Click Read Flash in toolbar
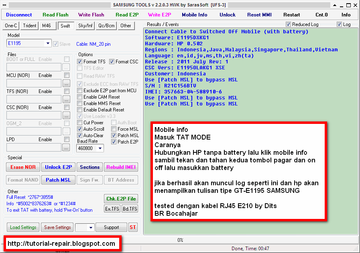360x253 pixels. tap(55, 15)
